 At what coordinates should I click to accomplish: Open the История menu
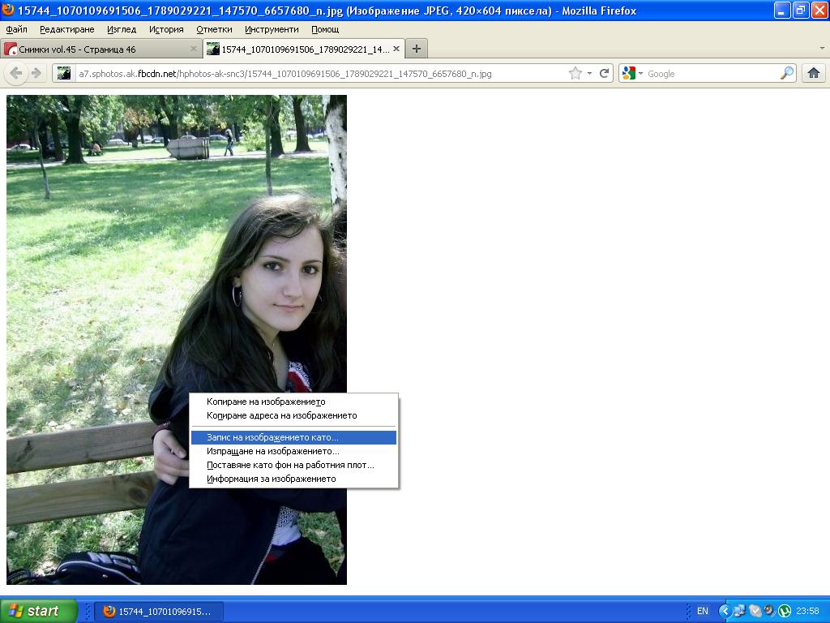pyautogui.click(x=166, y=29)
